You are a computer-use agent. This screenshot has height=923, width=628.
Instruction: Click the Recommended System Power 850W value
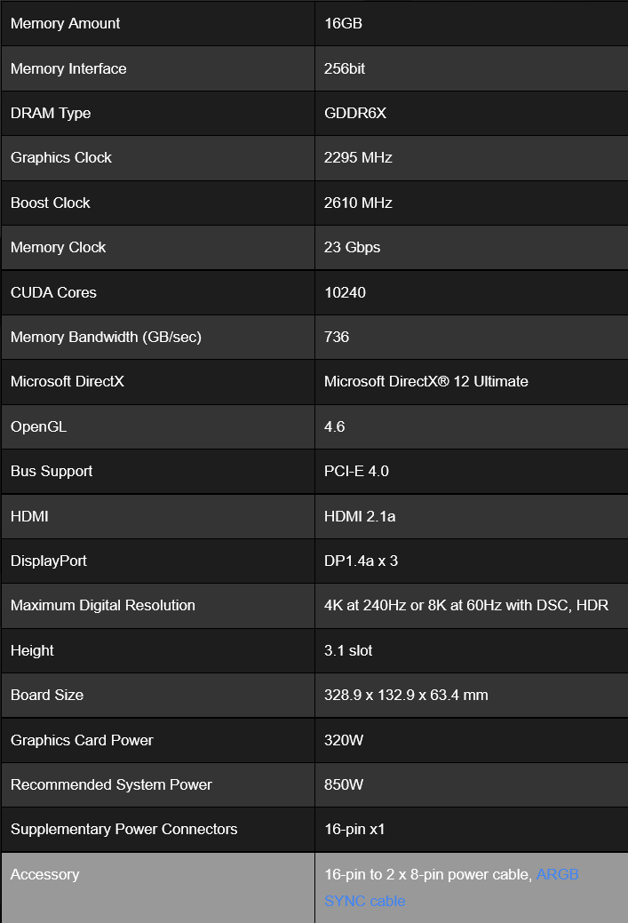click(345, 785)
